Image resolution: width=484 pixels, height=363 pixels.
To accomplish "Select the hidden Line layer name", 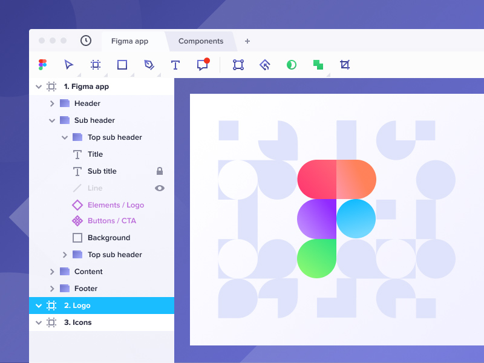I will [x=95, y=188].
